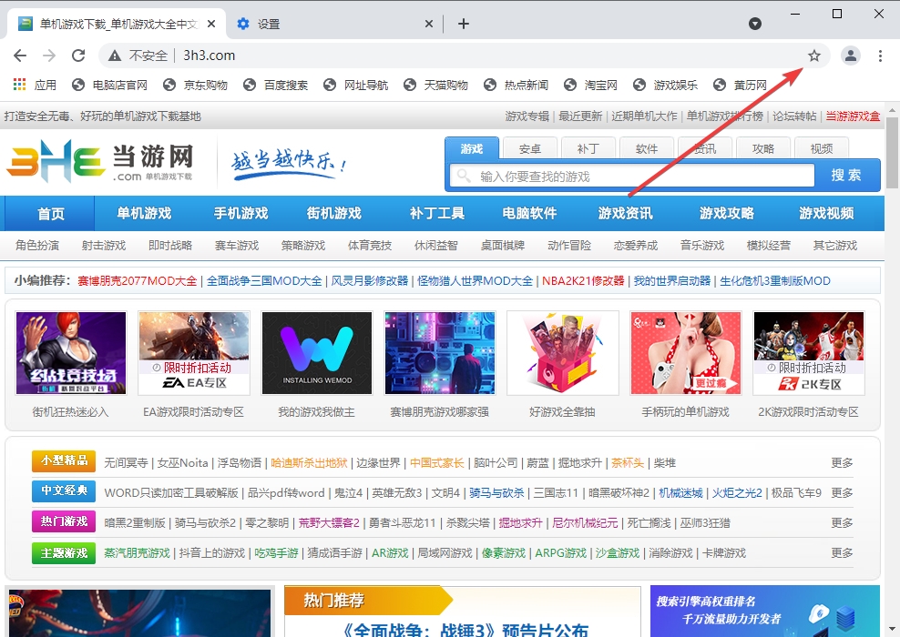Viewport: 900px width, 637px height.
Task: Open 网址导航 bookmark
Action: point(356,85)
